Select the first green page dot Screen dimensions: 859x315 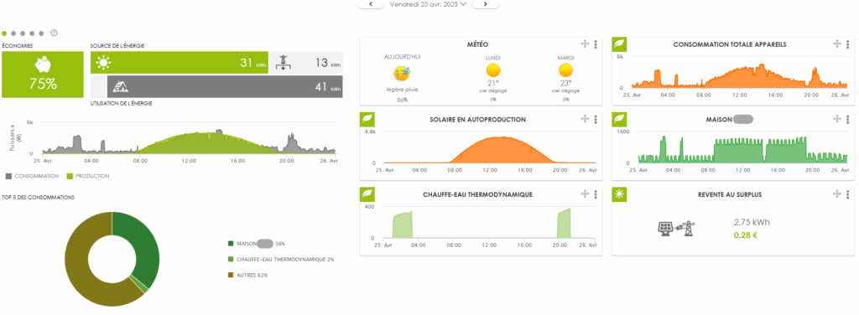pyautogui.click(x=4, y=34)
